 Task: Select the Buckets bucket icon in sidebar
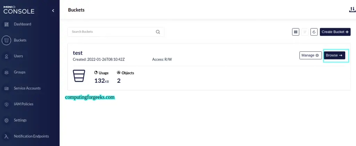(6, 40)
